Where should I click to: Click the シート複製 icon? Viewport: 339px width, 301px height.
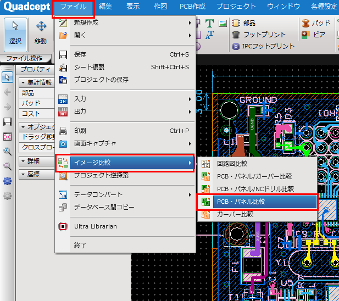[x=63, y=68]
